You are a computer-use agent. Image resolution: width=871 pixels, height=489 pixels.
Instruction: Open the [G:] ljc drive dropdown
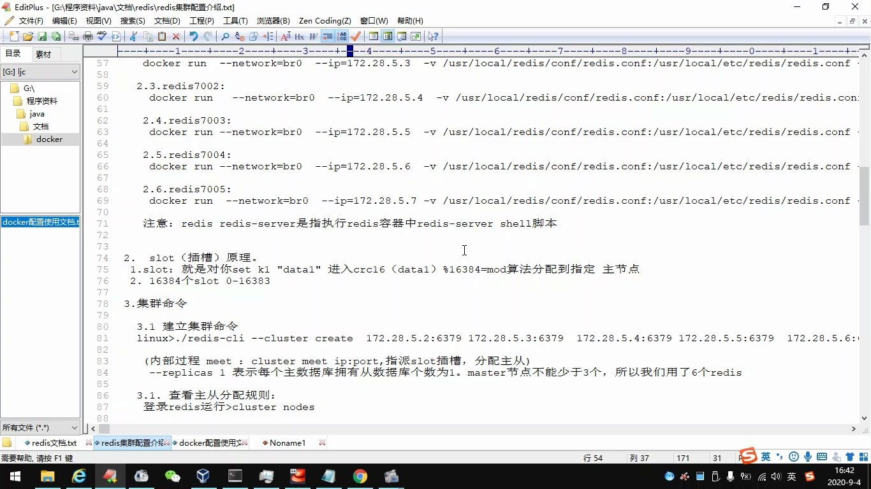40,72
